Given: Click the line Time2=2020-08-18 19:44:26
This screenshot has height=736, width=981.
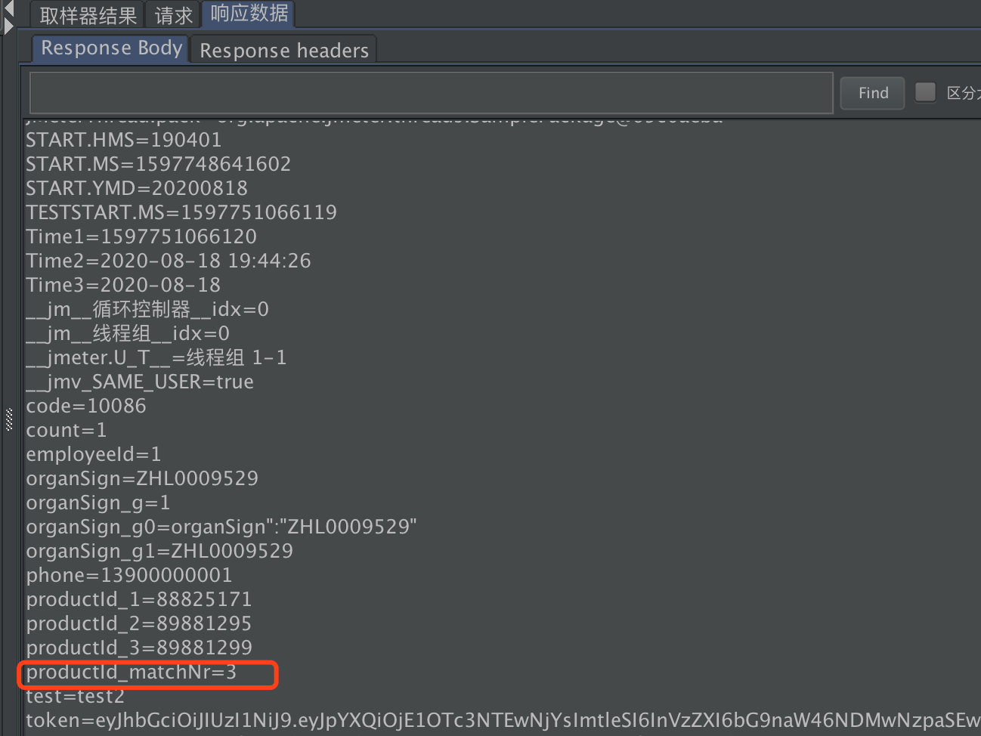Looking at the screenshot, I should pyautogui.click(x=169, y=261).
